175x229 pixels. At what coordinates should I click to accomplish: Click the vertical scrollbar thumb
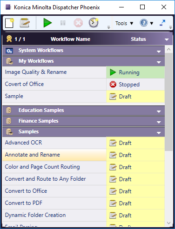[x=169, y=102]
